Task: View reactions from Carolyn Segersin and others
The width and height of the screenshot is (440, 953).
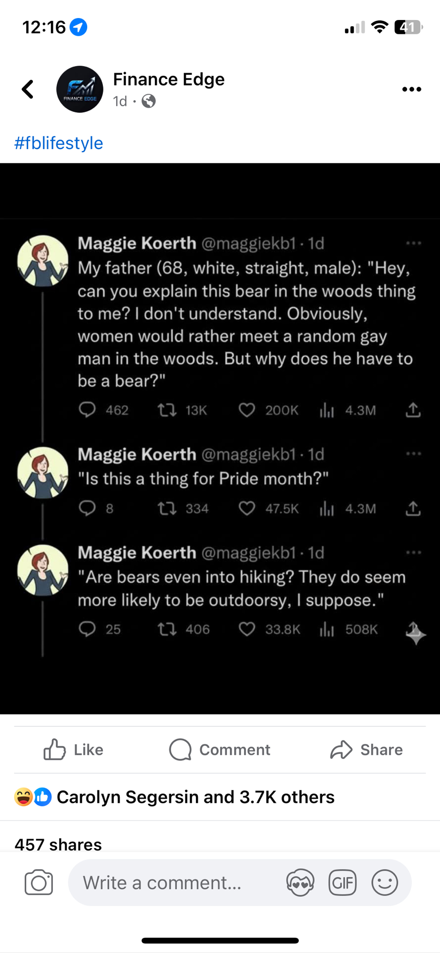Action: [195, 797]
